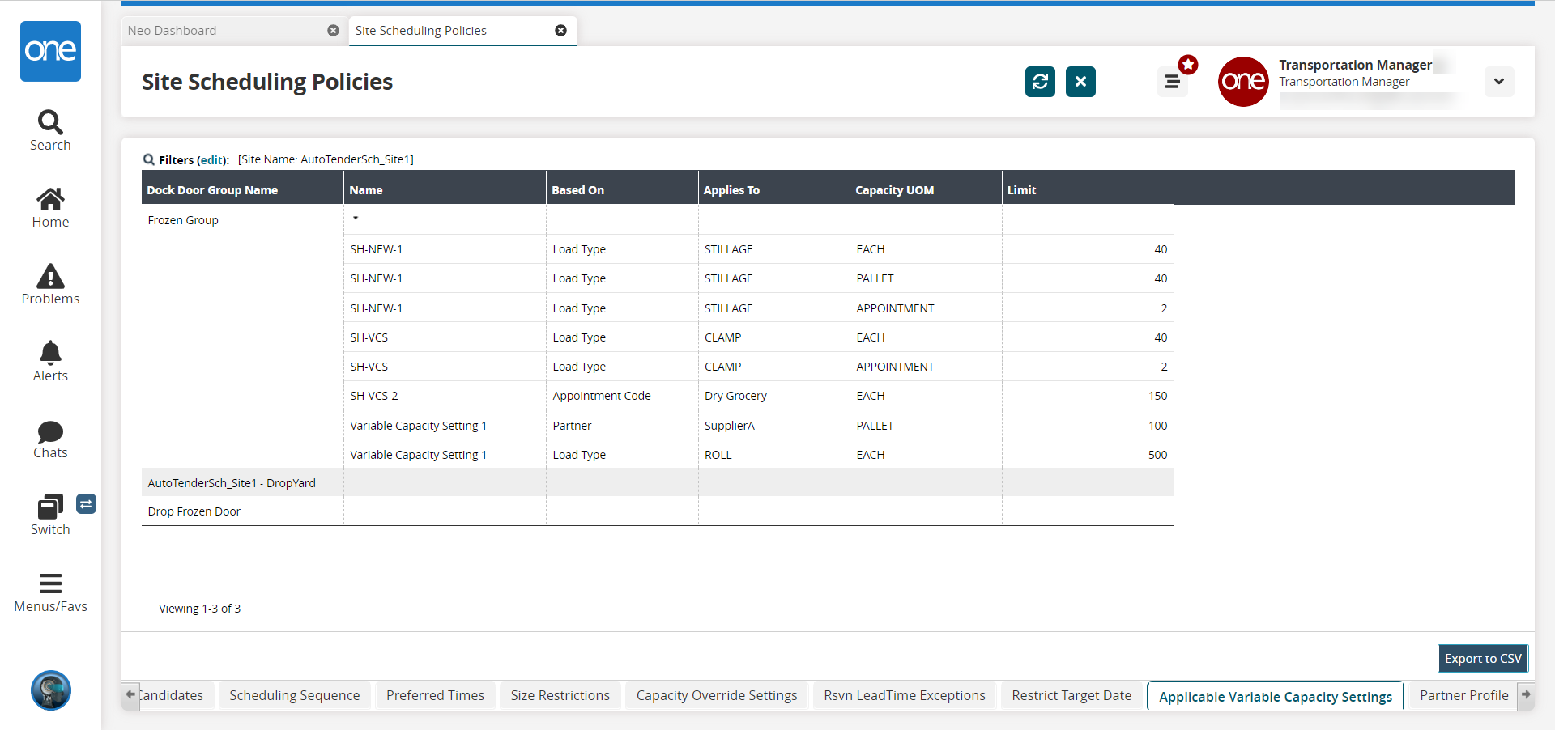Viewport: 1555px width, 730px height.
Task: Go to Home from sidebar
Action: tap(50, 200)
